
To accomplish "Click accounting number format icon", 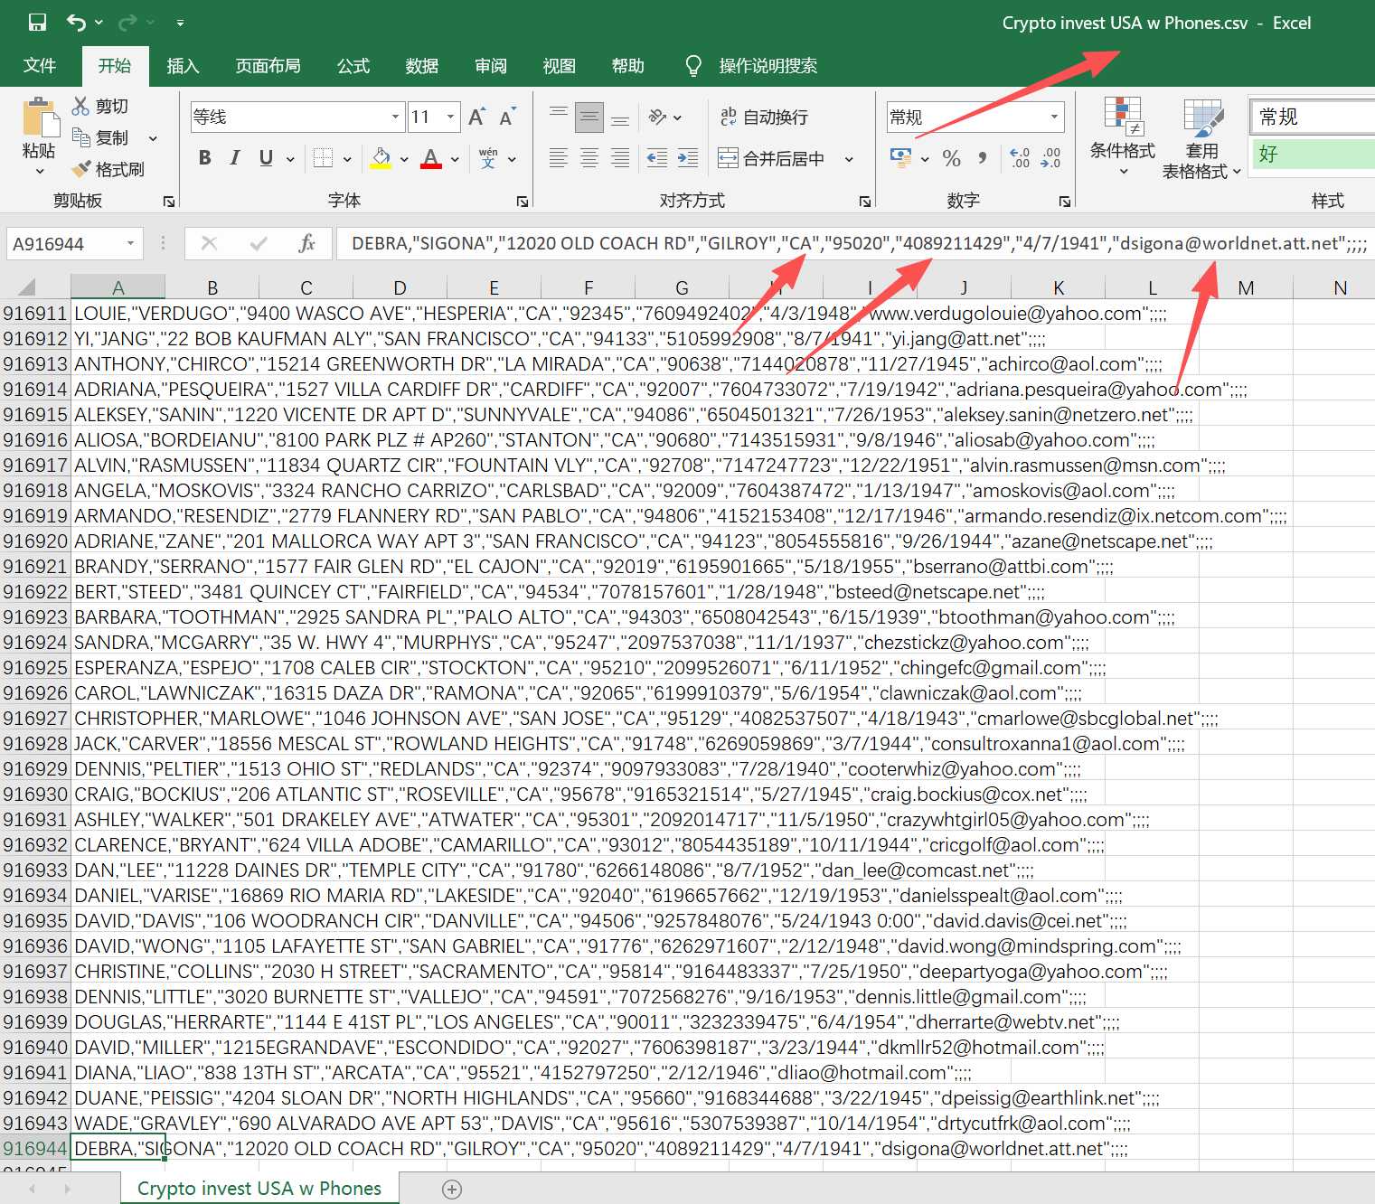I will click(900, 158).
